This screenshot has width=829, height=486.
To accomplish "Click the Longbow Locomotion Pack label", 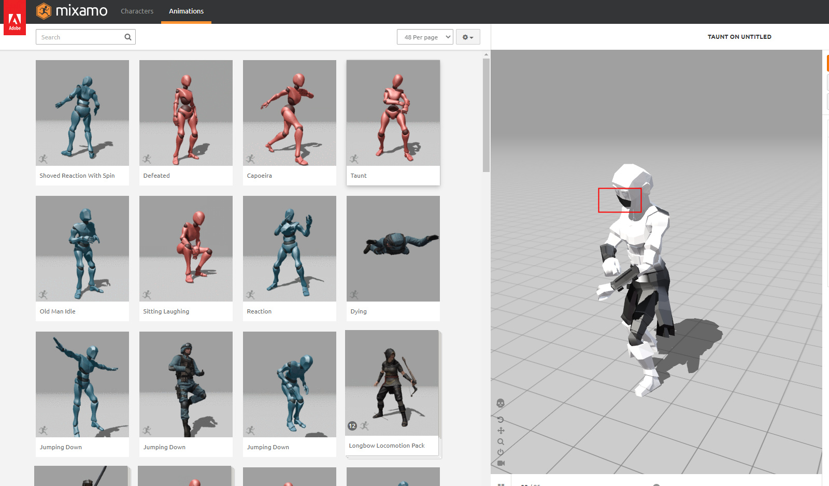I will click(387, 446).
